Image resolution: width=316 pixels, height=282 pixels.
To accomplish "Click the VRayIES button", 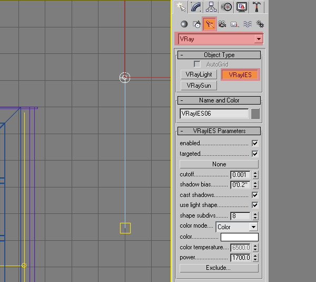I will (x=240, y=75).
